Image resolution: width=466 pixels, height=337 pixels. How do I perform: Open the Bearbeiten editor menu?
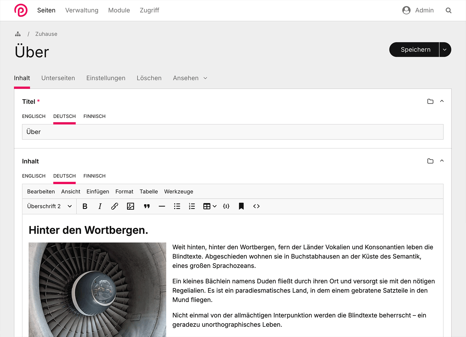click(41, 191)
